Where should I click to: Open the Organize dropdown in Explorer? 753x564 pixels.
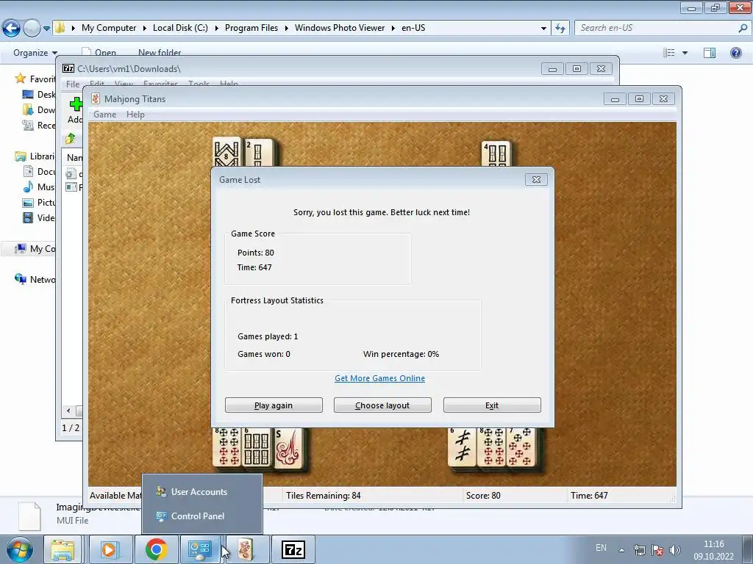pos(35,53)
